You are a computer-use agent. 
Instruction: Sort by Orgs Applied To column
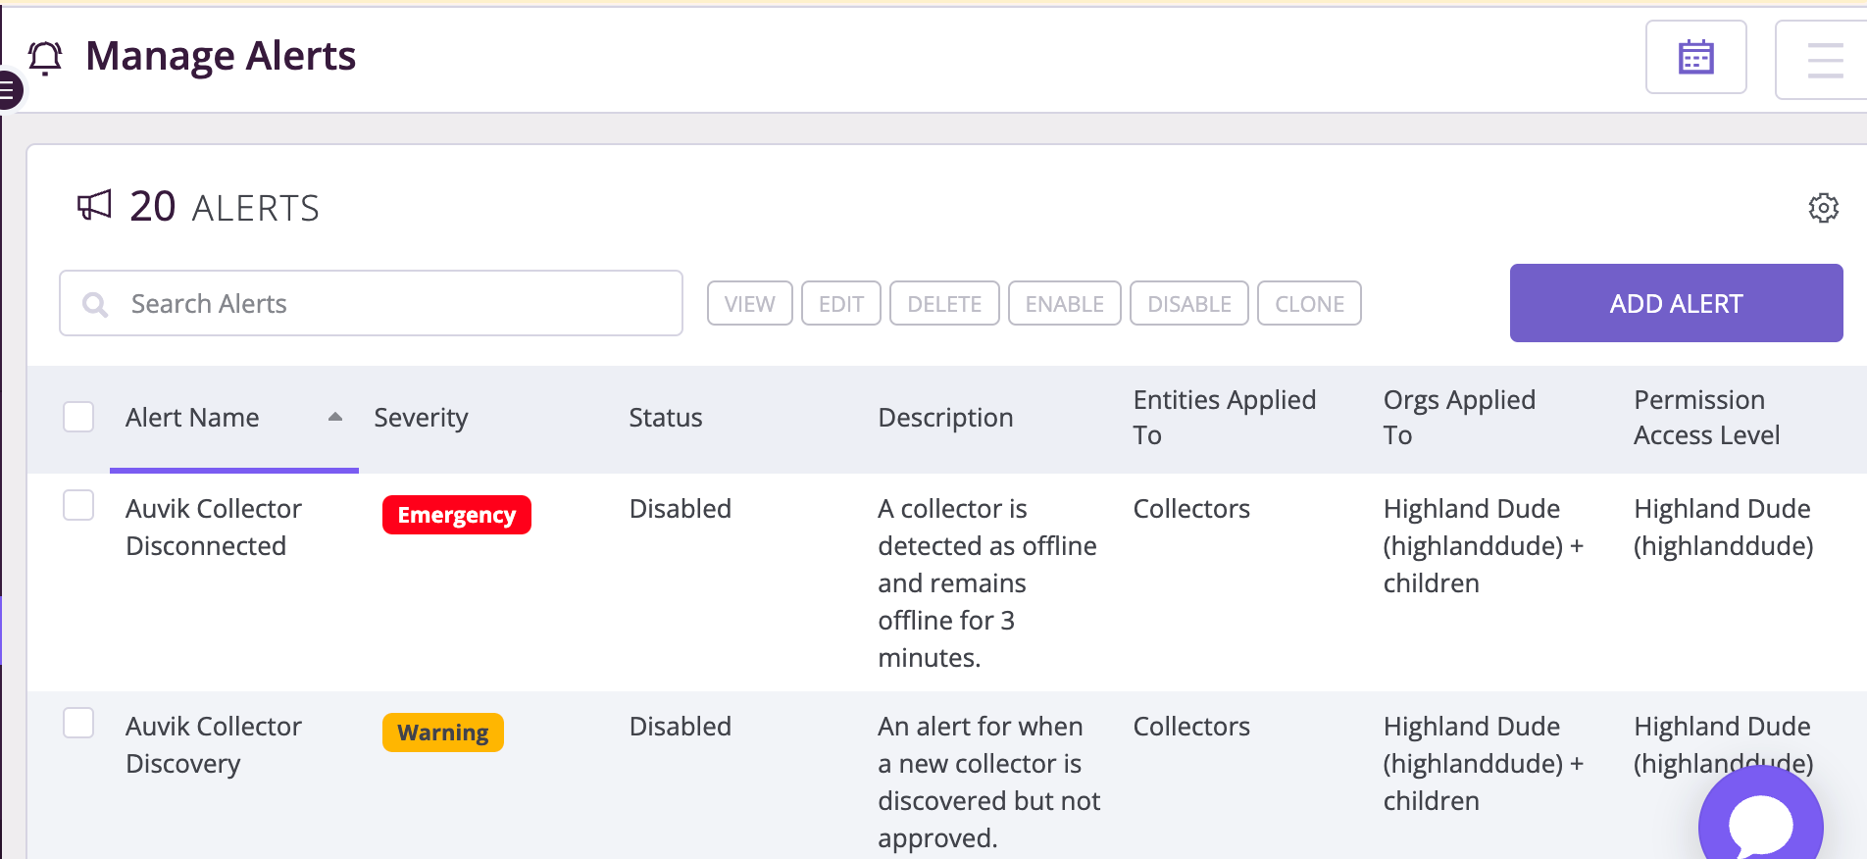point(1459,418)
